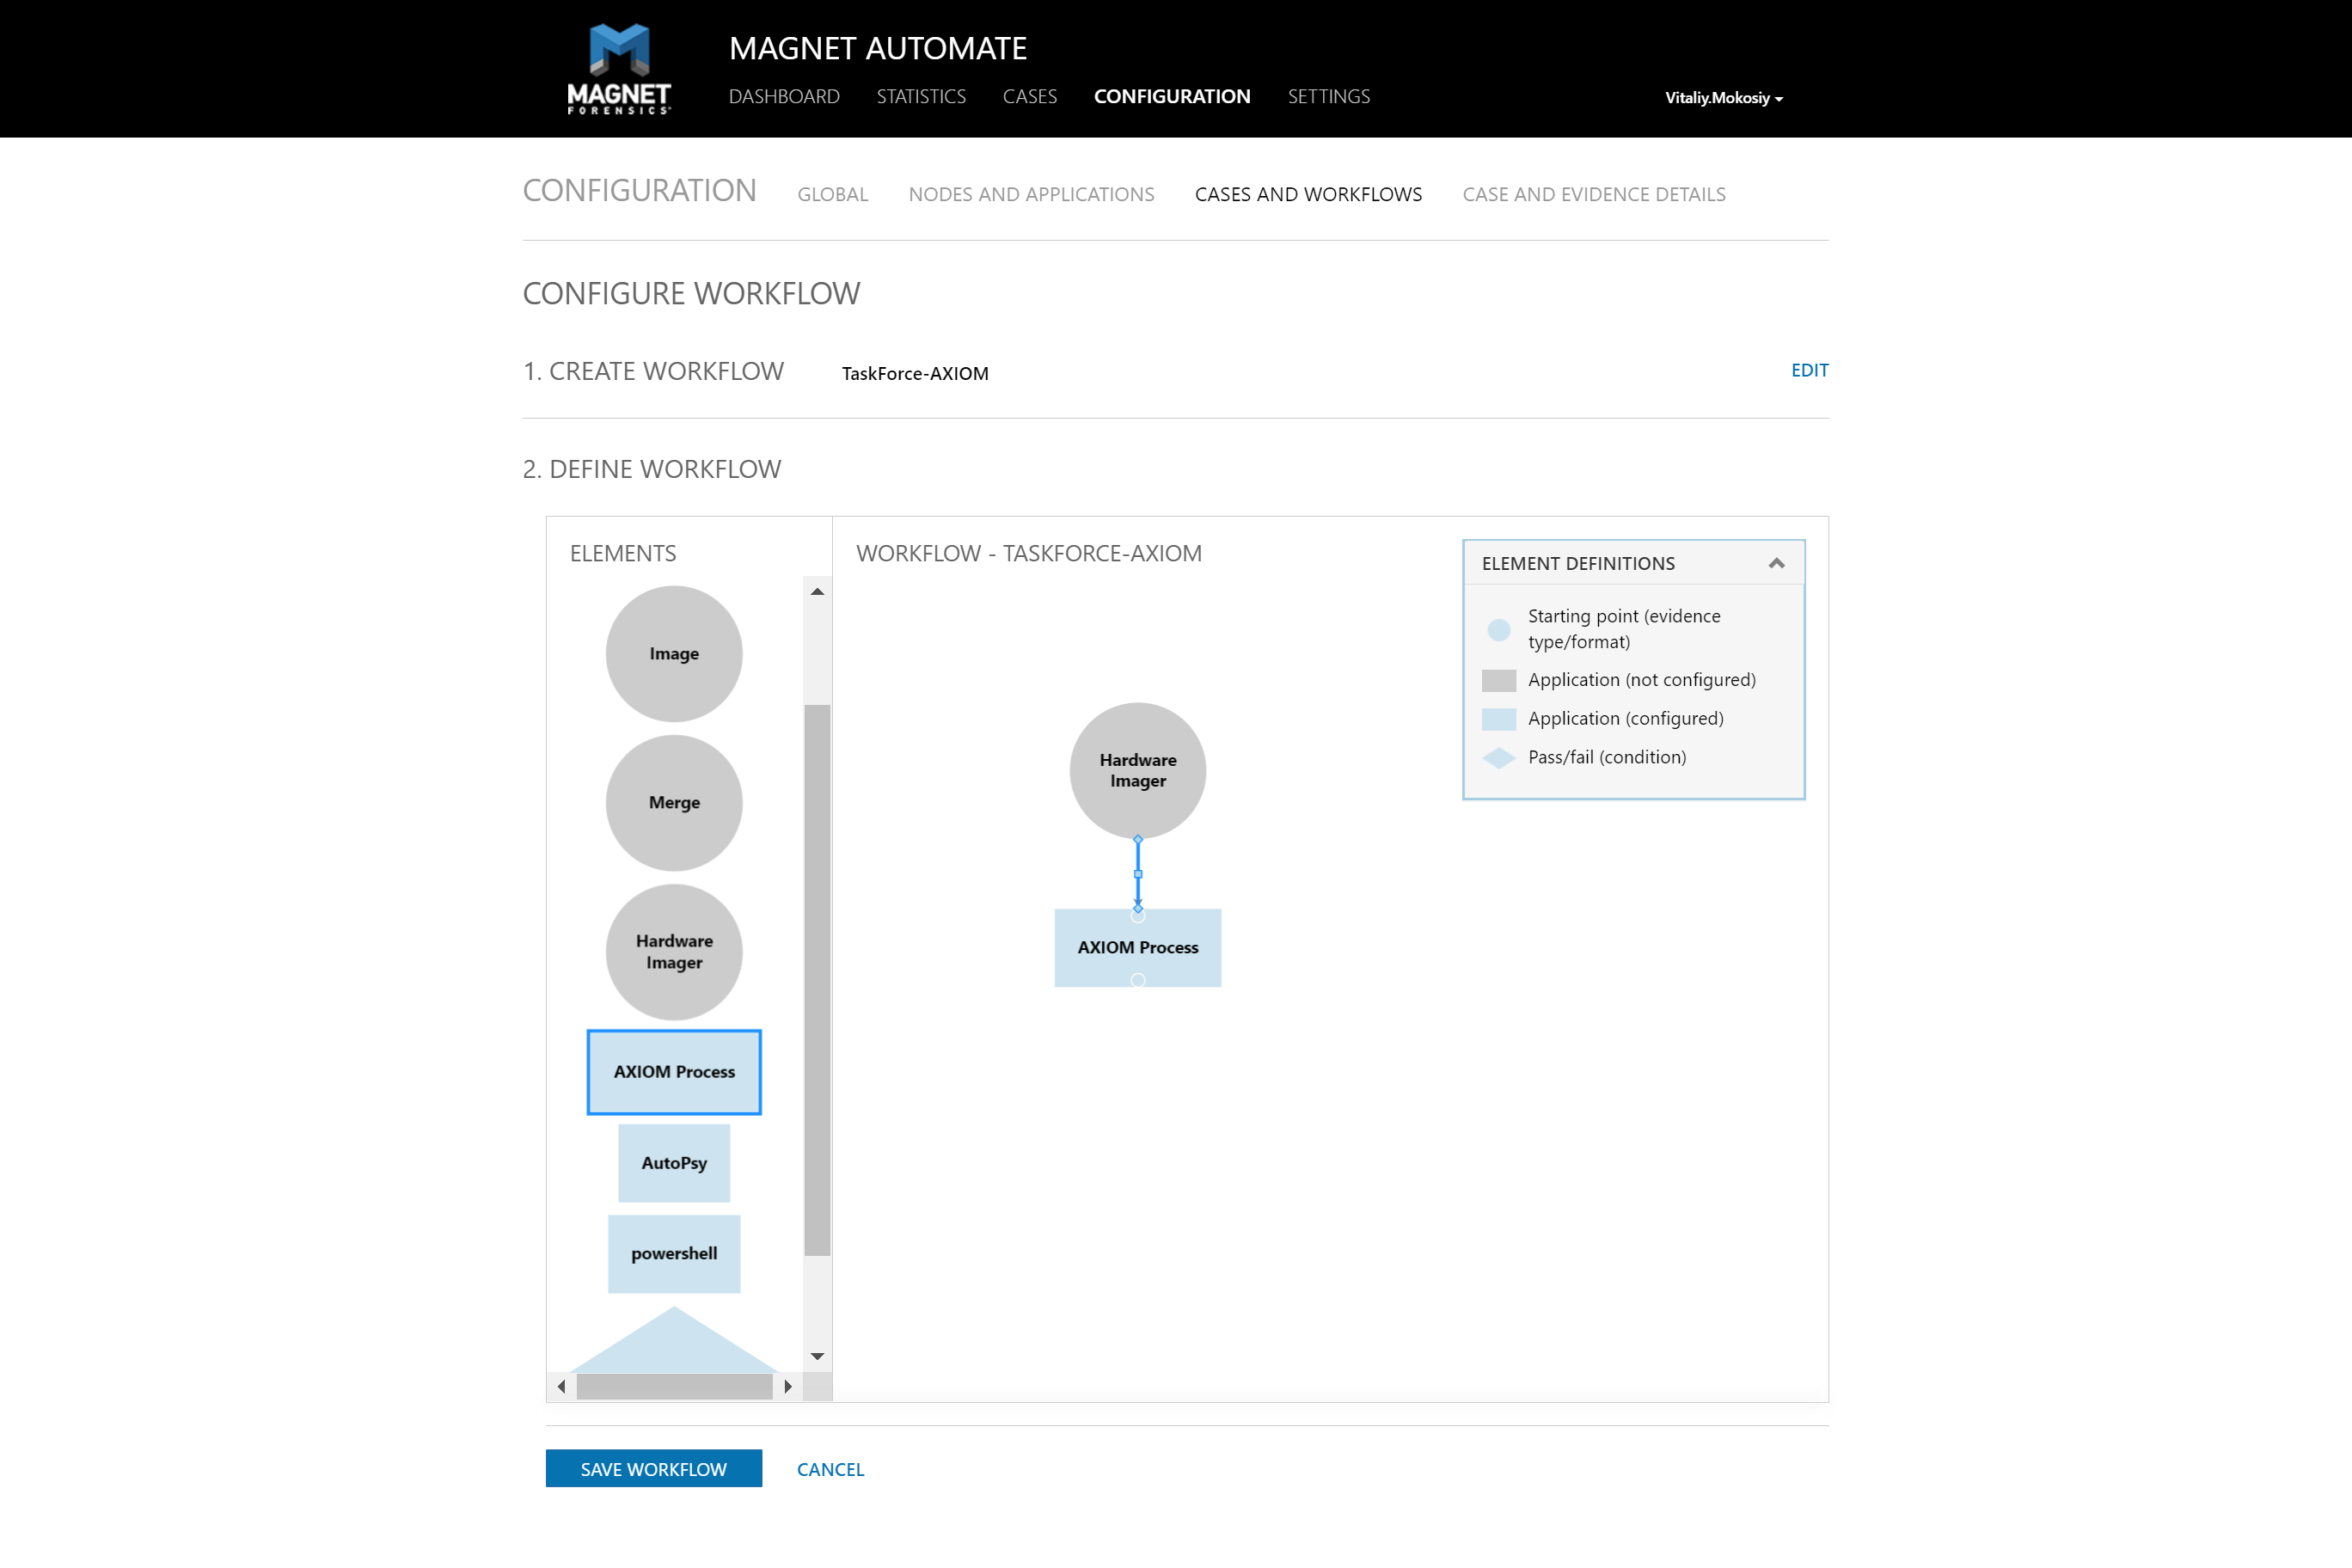Click starting point legend circle icon

[1499, 630]
